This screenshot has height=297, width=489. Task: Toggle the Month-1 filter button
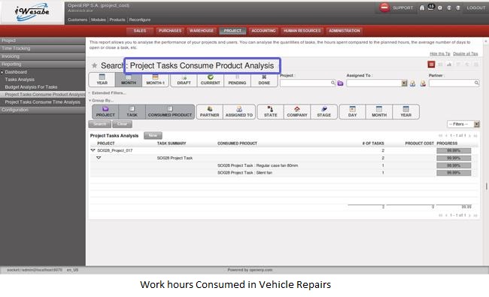coord(155,80)
